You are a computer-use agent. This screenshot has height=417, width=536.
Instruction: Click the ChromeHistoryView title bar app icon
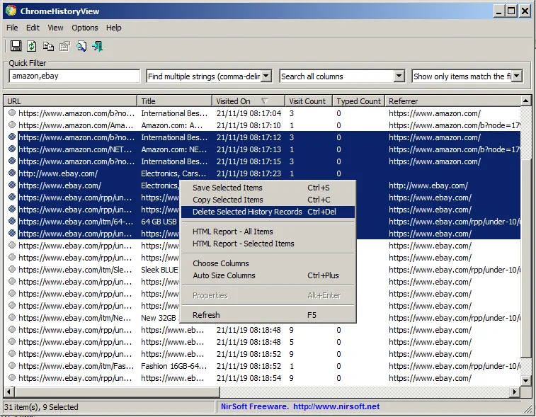pos(11,11)
